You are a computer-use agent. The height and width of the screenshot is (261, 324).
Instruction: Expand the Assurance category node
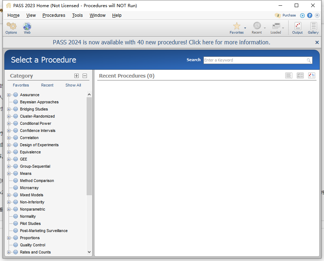9,95
